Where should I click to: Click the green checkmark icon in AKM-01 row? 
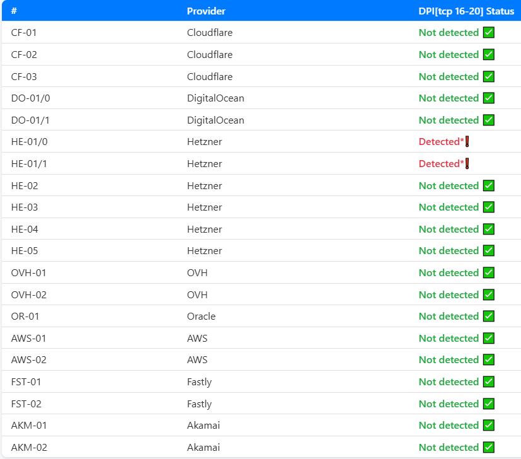[x=488, y=426]
